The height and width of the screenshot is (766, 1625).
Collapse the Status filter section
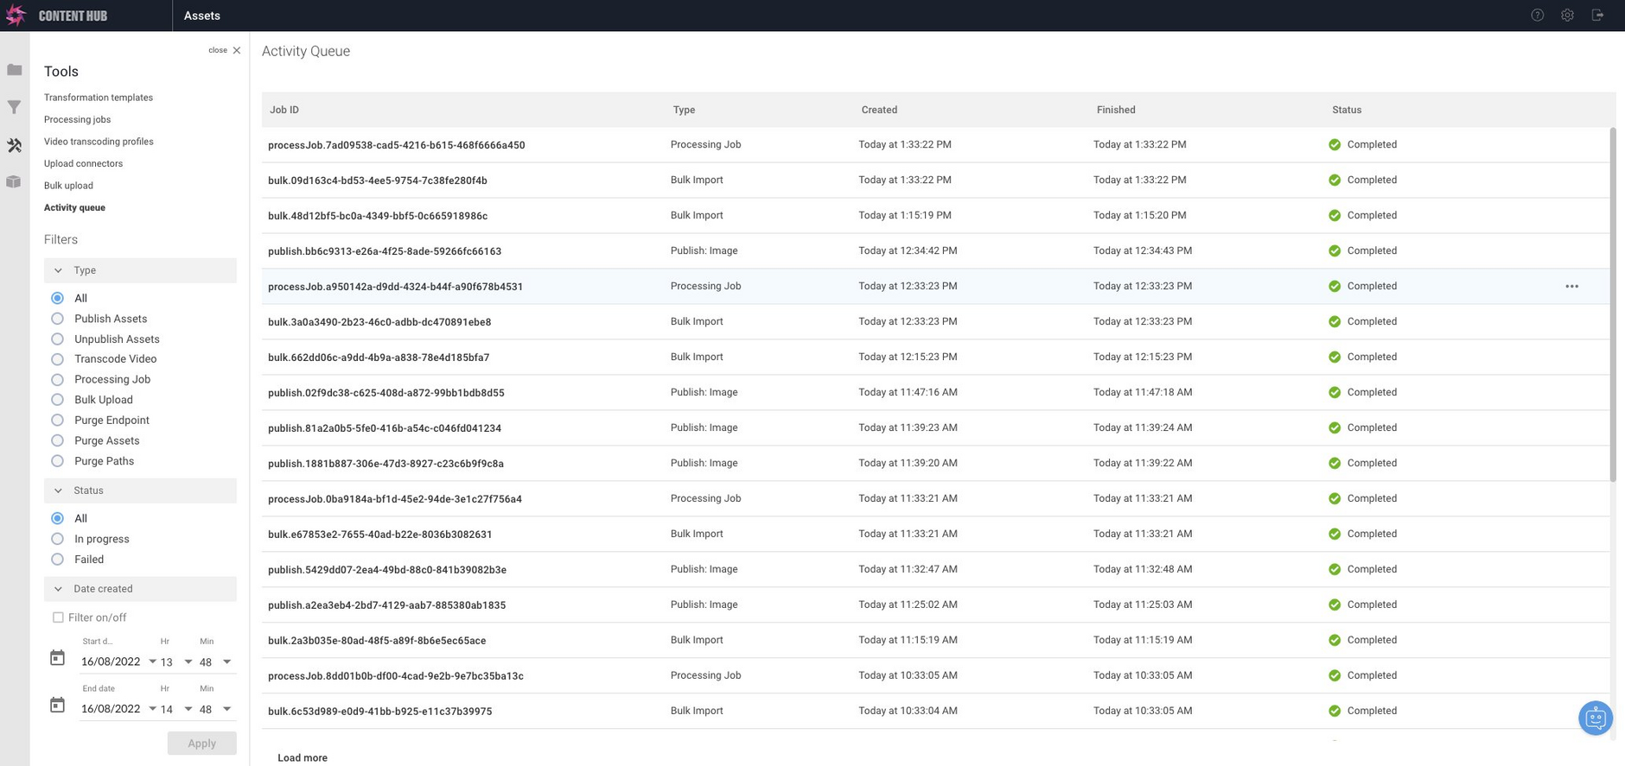click(x=140, y=491)
